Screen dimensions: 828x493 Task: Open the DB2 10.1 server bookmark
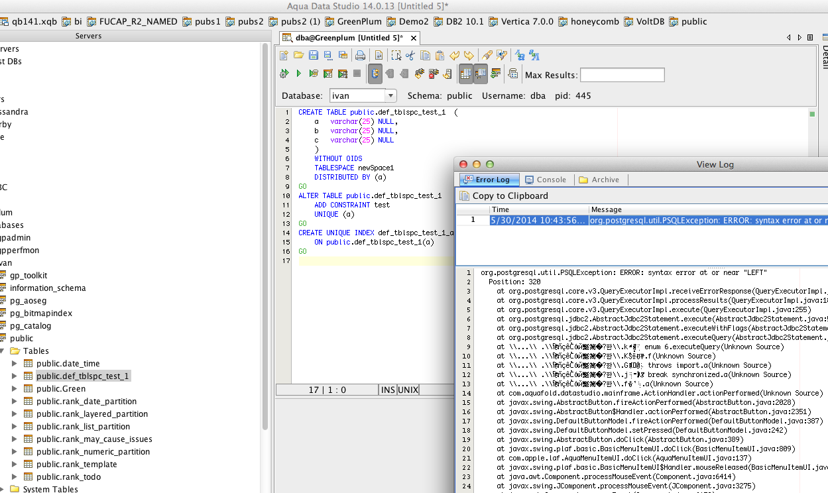[x=458, y=21]
